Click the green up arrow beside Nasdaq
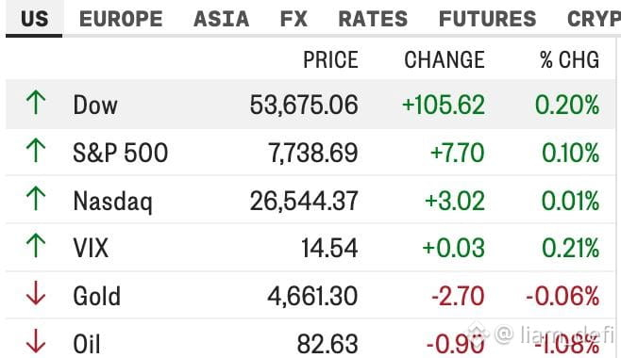 coord(36,199)
